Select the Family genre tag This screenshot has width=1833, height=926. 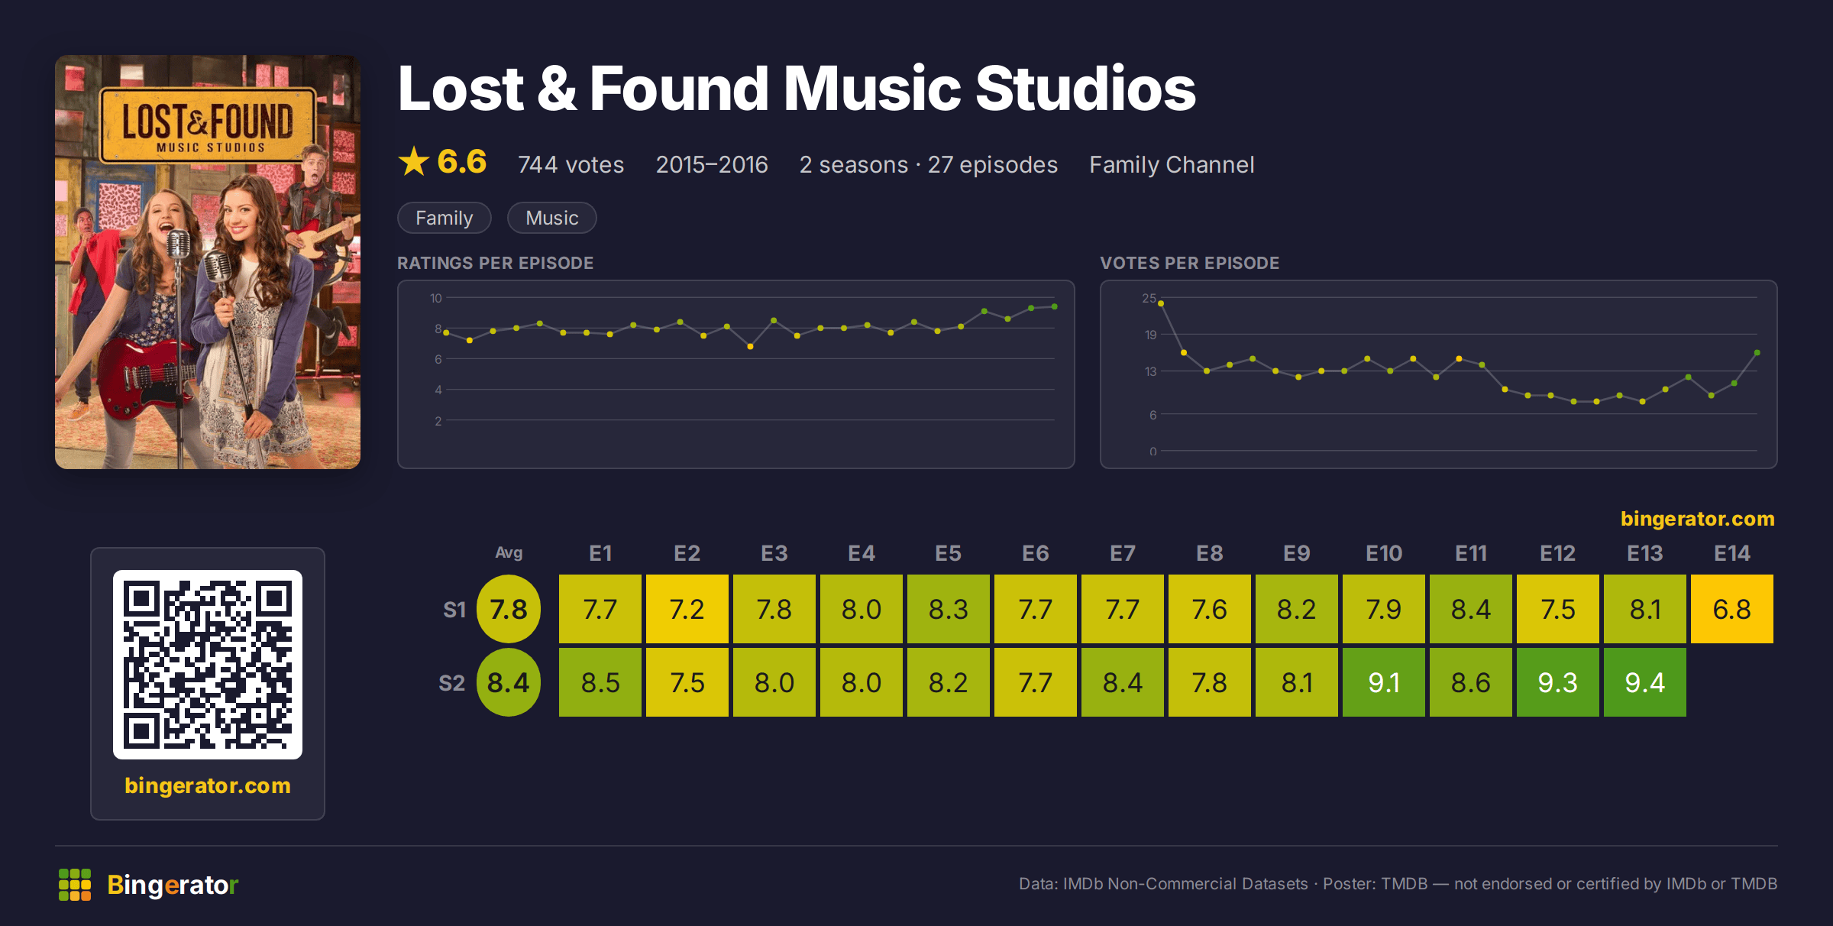(445, 218)
